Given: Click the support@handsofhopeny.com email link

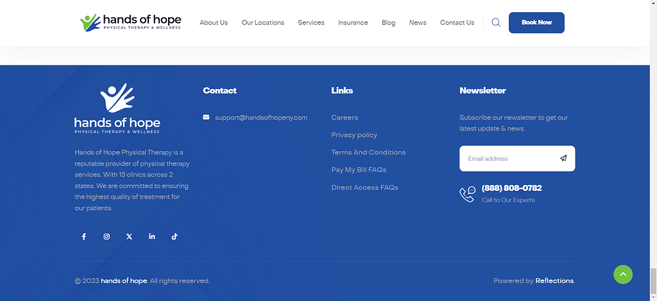Looking at the screenshot, I should (260, 117).
